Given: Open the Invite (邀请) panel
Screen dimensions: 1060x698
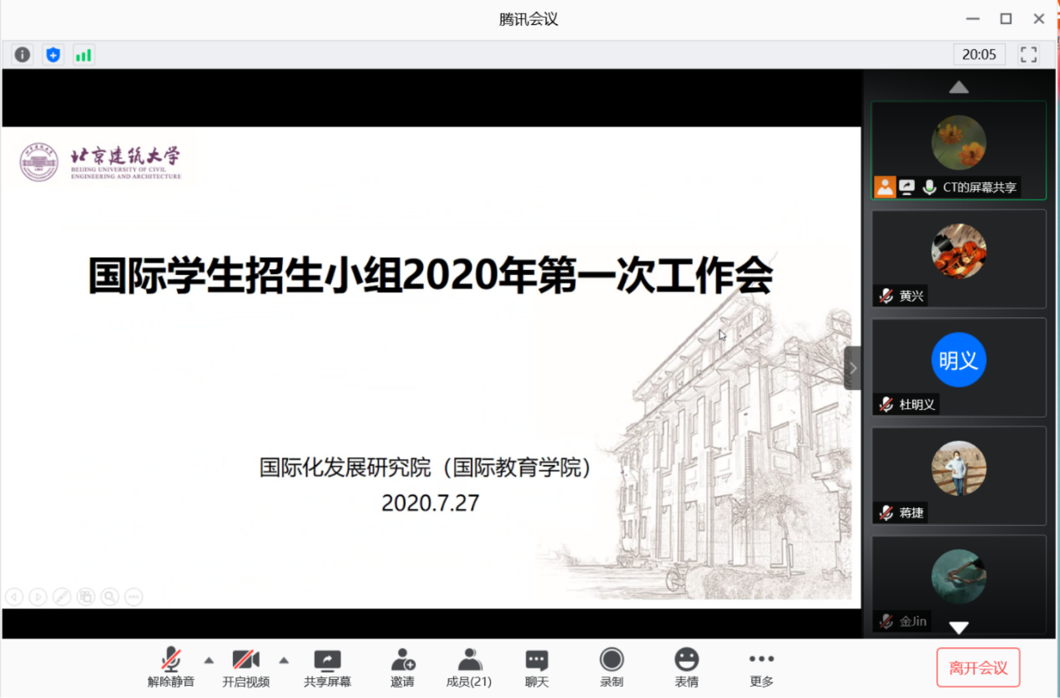Looking at the screenshot, I should coord(402,667).
